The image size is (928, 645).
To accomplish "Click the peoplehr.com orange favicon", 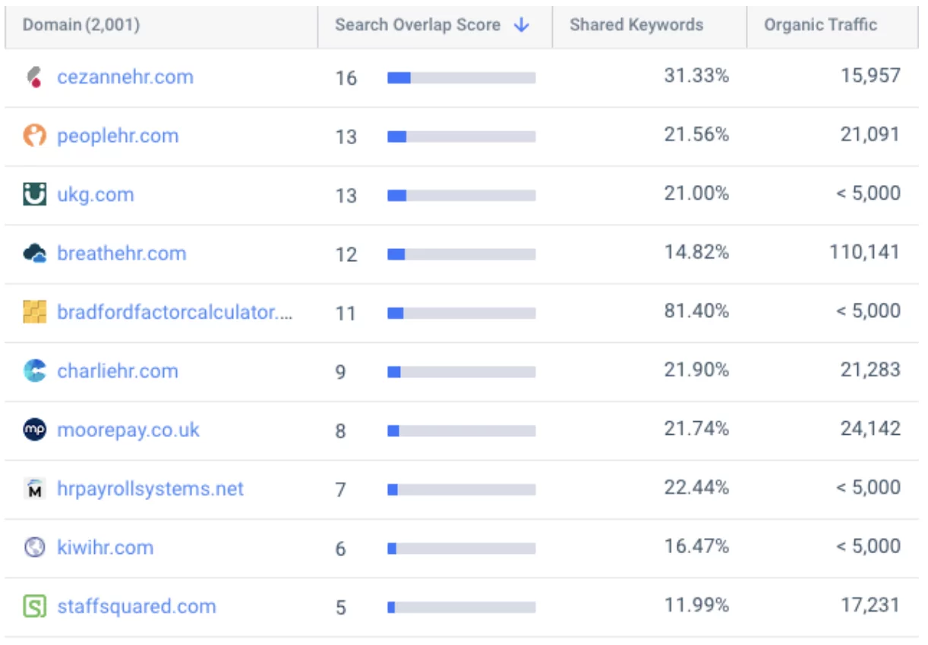I will click(34, 136).
